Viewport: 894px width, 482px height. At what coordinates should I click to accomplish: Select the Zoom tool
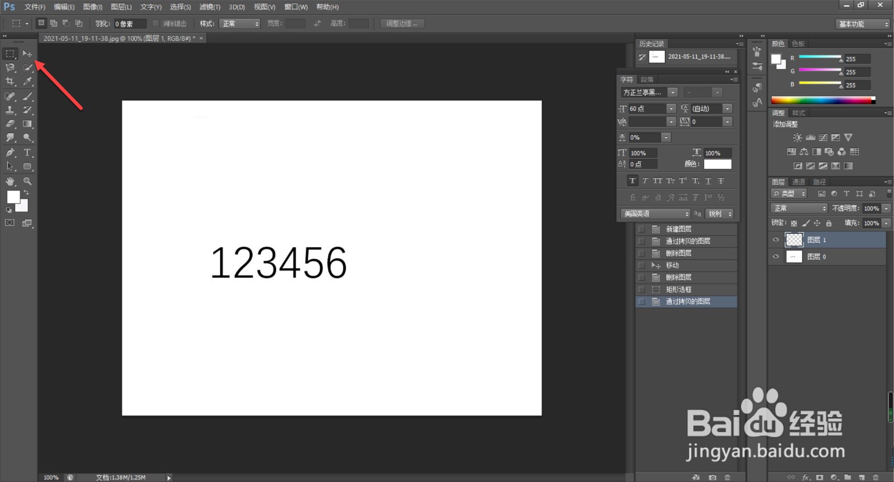(x=27, y=181)
